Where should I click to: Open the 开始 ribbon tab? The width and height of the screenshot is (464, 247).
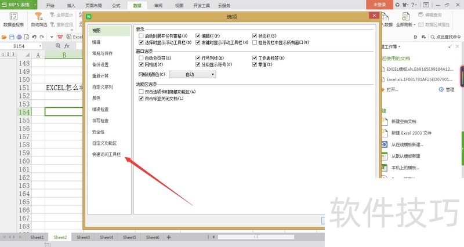(50, 5)
